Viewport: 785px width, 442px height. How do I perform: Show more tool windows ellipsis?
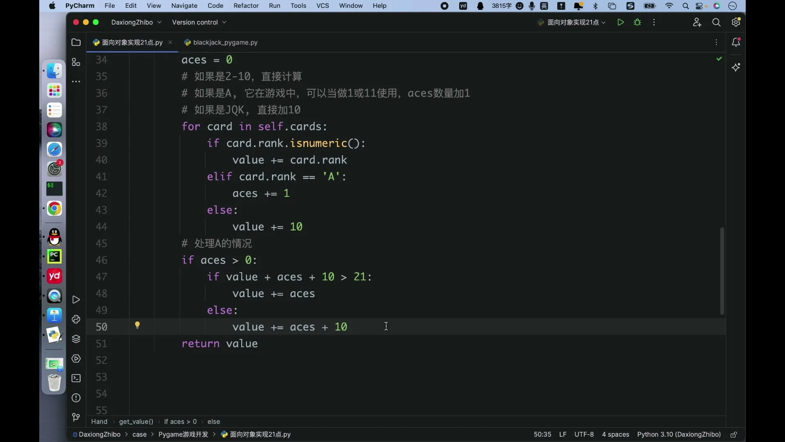tap(76, 82)
